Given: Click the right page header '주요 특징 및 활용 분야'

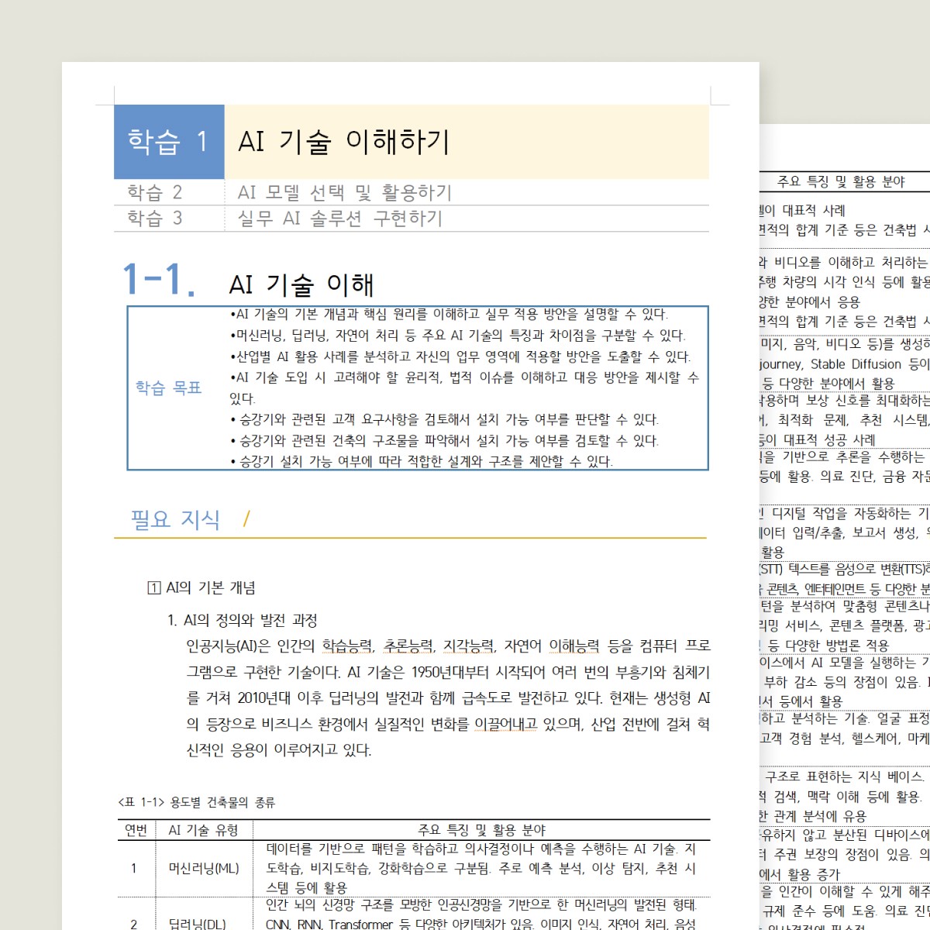Looking at the screenshot, I should coord(841,181).
